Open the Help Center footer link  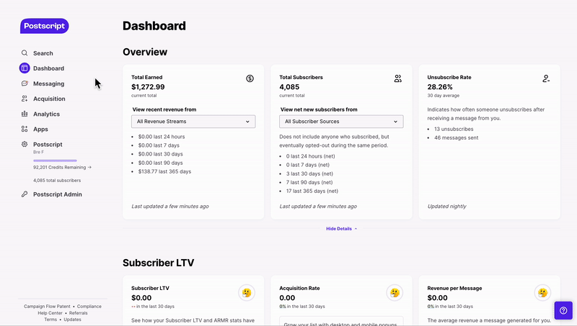tap(50, 312)
